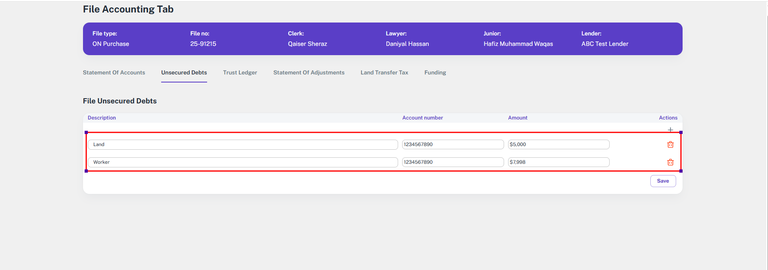
Task: Click the $7,998 amount field
Action: tap(558, 162)
